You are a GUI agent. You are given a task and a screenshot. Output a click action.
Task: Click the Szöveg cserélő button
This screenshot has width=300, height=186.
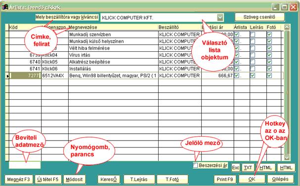click(259, 17)
